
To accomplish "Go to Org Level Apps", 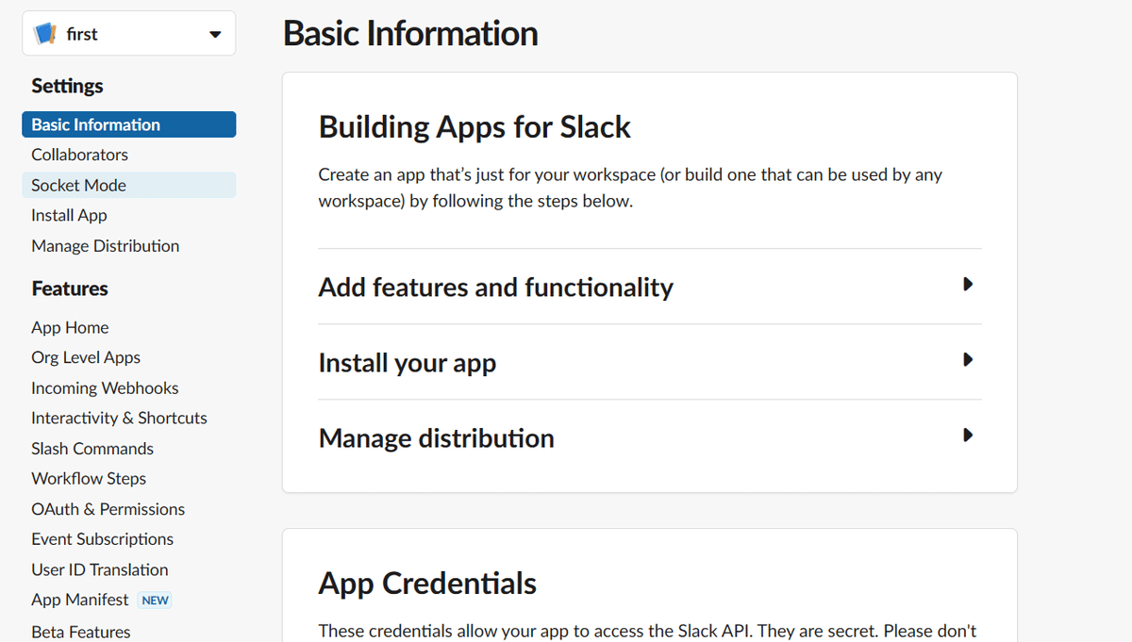I will click(x=86, y=357).
